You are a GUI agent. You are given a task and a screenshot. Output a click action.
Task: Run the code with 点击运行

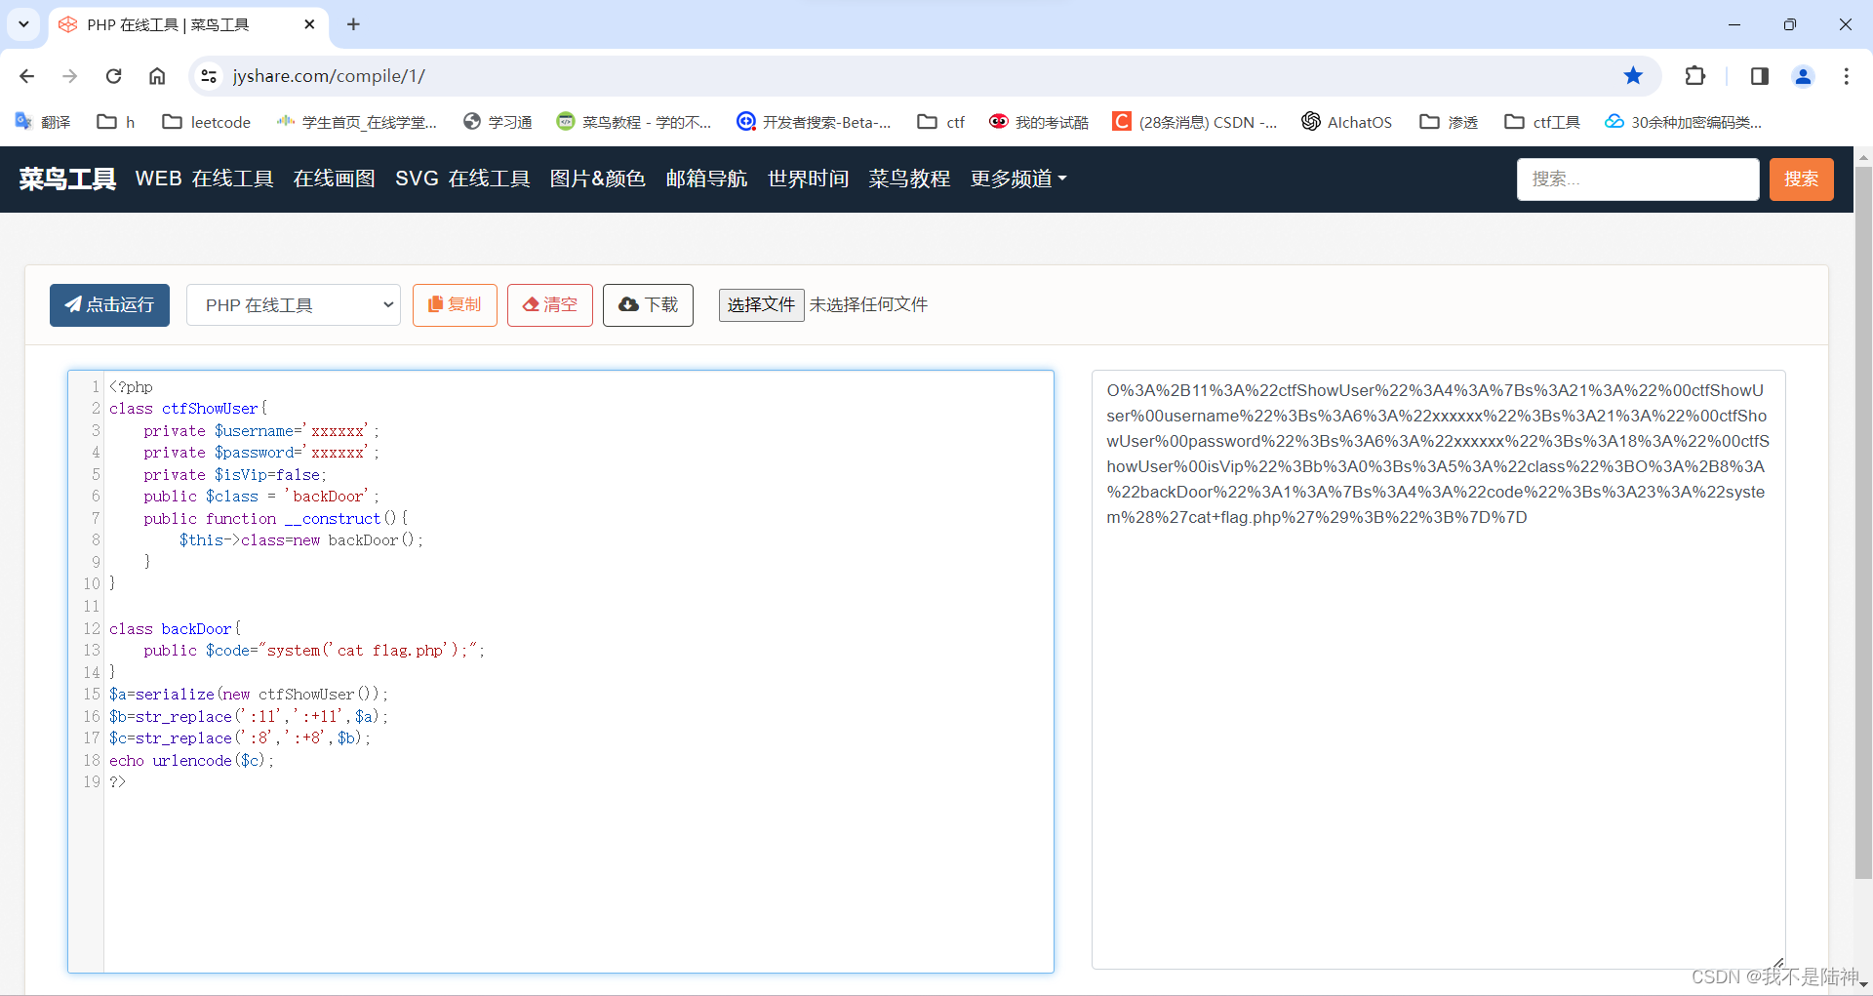[109, 305]
